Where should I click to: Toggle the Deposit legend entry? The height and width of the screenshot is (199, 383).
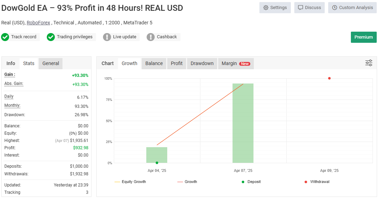pos(251,182)
